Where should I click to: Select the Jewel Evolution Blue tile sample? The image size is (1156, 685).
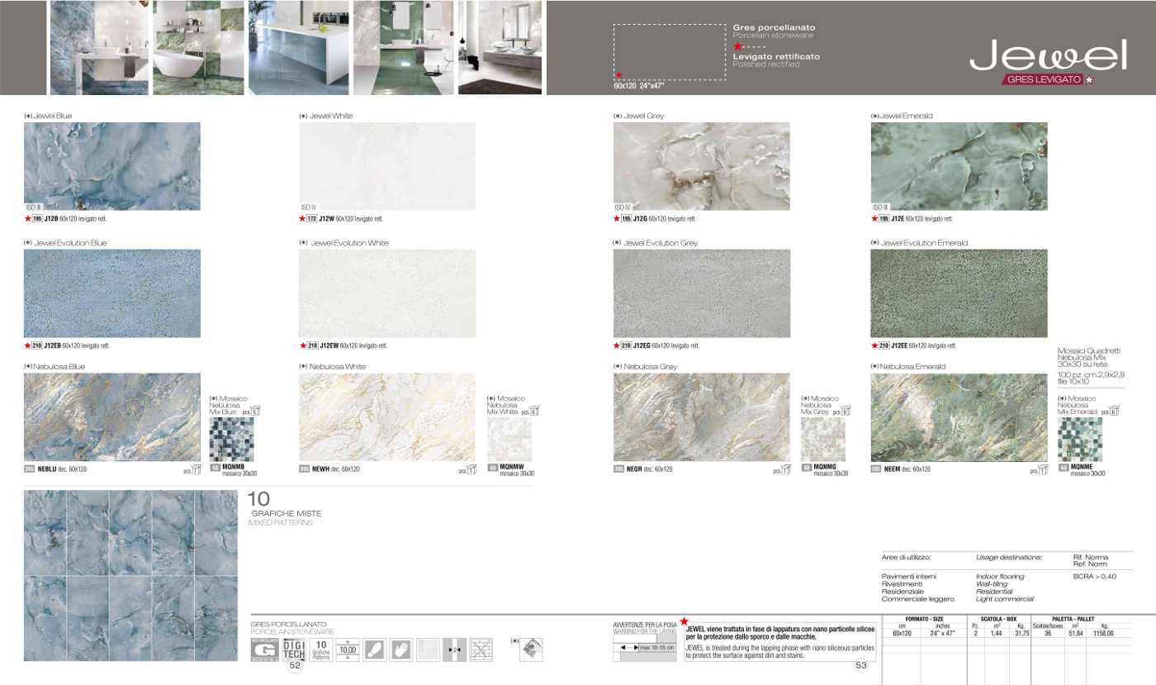112,293
